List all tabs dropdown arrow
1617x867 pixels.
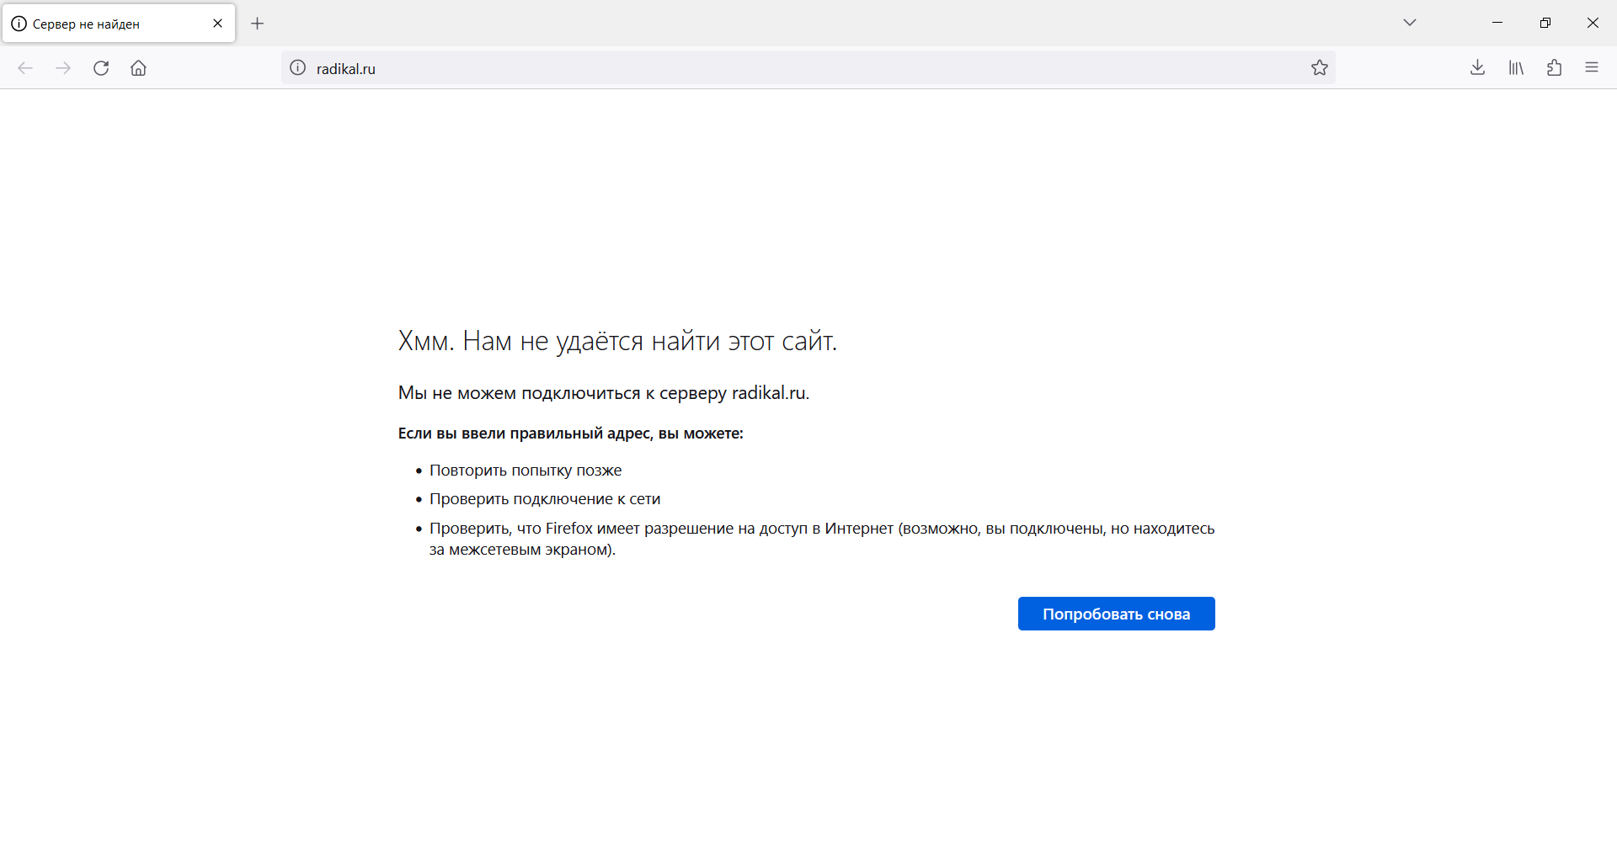coord(1410,23)
